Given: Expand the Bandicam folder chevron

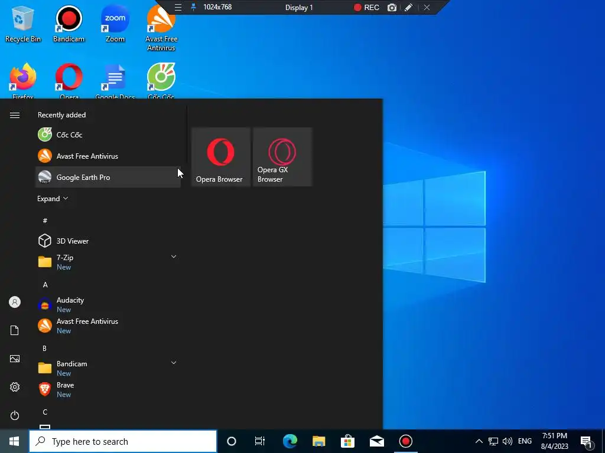Looking at the screenshot, I should (174, 363).
